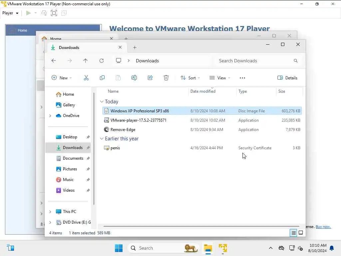Viewport: 341px width, 256px height.
Task: Switch to large thumbnails view icon in status bar
Action: (301, 233)
